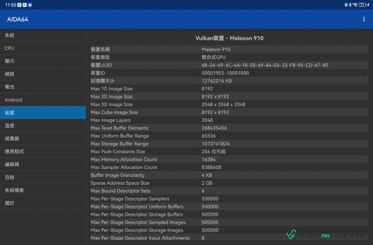Tap the 裝置UUID row
Image resolution: width=373 pixels, height=245 pixels.
click(228, 65)
